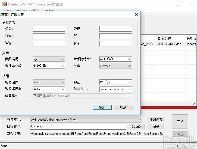The height and width of the screenshot is (149, 197).
Task: Click the 时间 time input field
Action: (116, 43)
